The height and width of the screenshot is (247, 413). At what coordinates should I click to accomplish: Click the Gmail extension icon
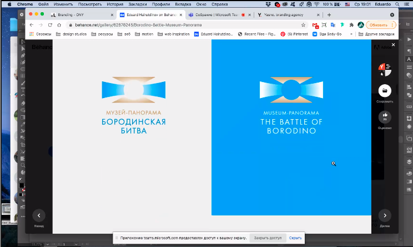(315, 25)
